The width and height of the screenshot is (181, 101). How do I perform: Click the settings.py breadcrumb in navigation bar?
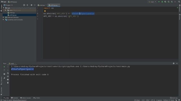(12, 2)
